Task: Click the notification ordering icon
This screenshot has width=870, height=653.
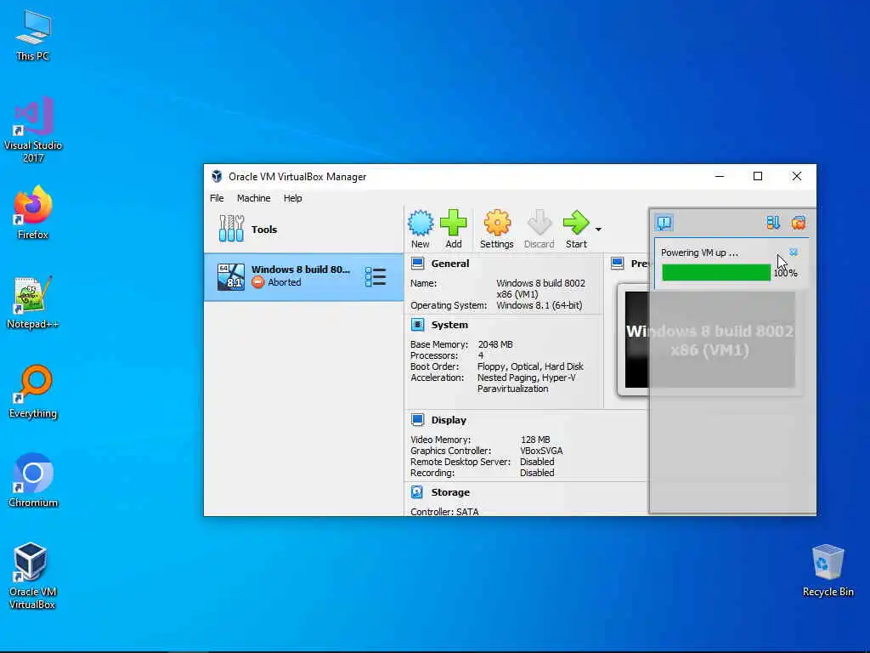Action: tap(773, 223)
